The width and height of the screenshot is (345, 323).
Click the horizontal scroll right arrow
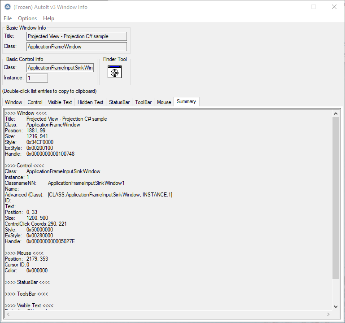click(328, 314)
